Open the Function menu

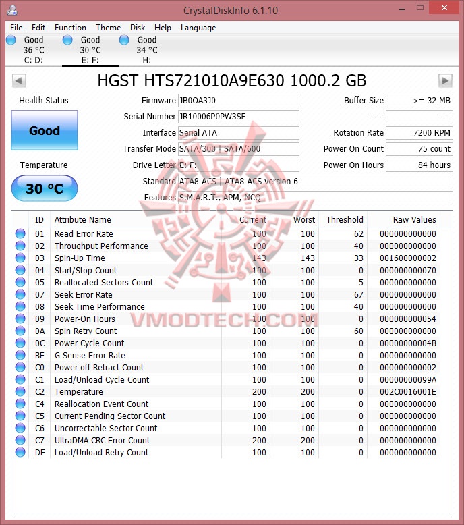(70, 28)
